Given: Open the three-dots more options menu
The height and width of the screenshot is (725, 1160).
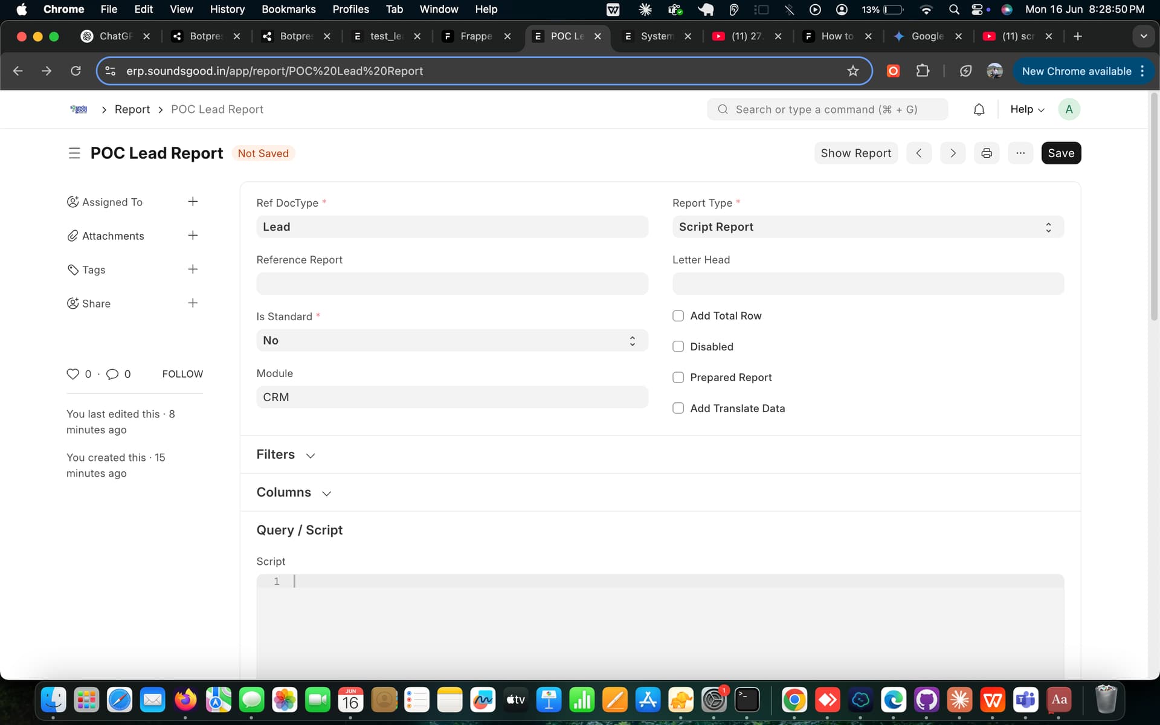Looking at the screenshot, I should coord(1020,153).
